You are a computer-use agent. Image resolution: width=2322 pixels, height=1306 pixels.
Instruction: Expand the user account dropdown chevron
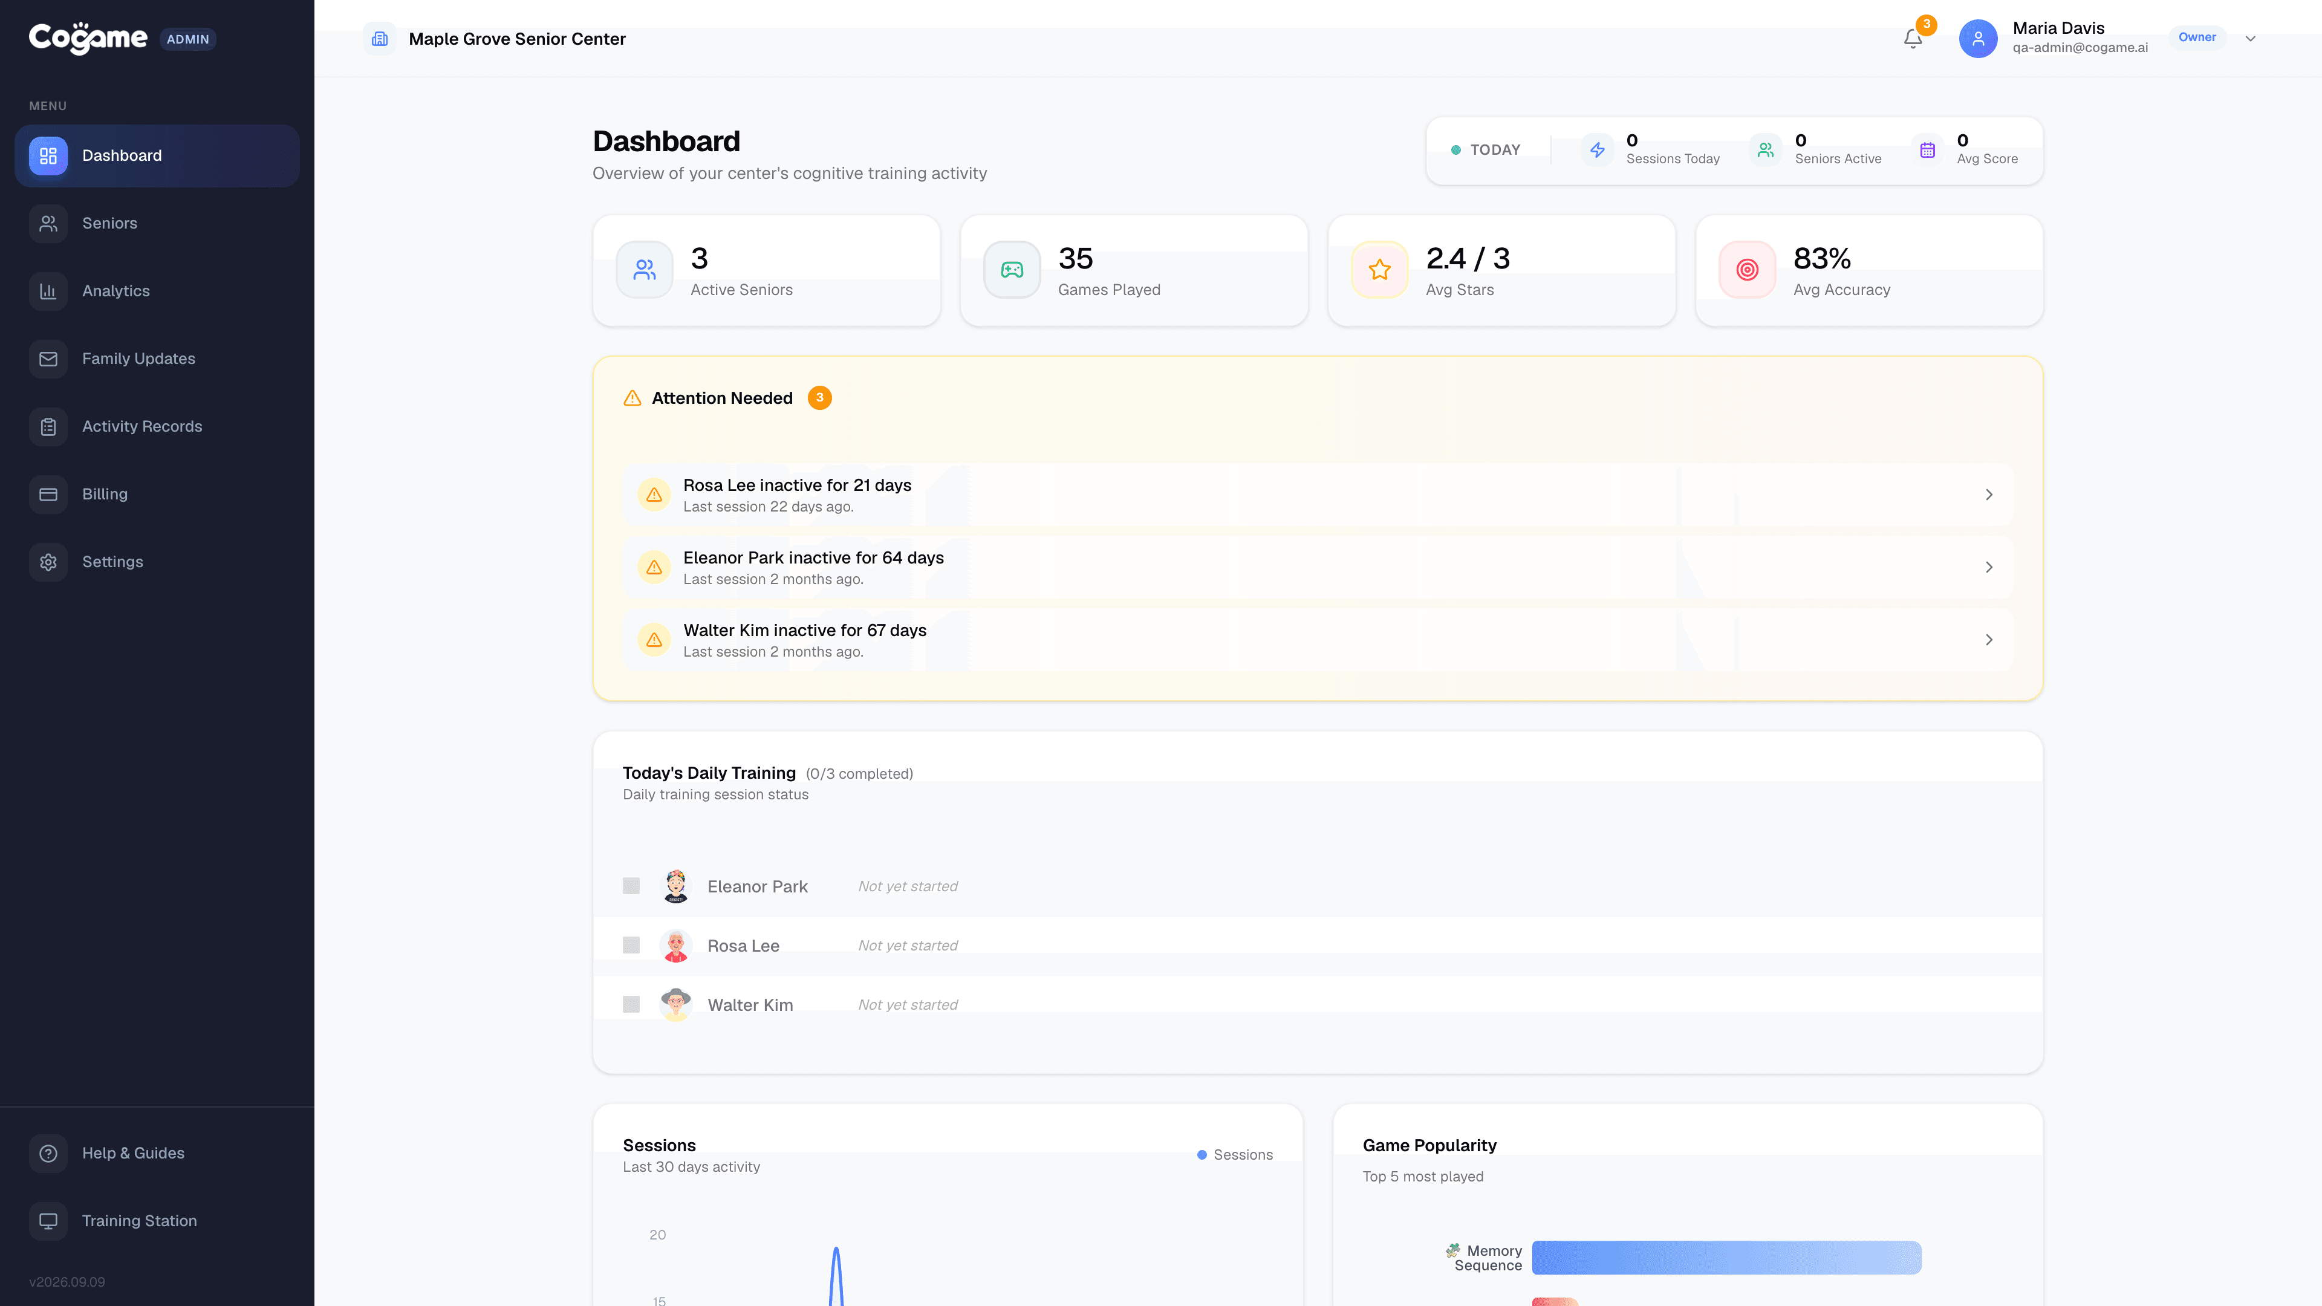(x=2251, y=39)
